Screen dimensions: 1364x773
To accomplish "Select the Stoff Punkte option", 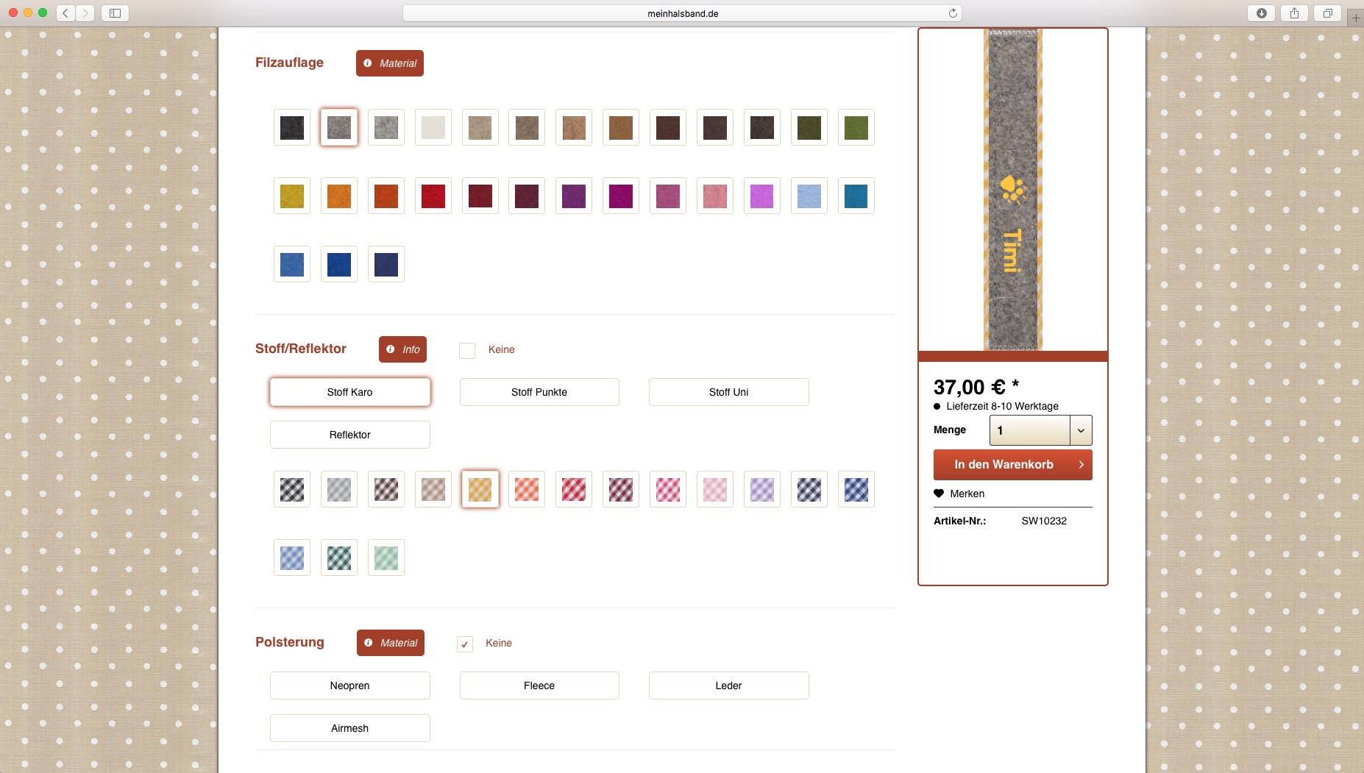I will click(x=539, y=392).
